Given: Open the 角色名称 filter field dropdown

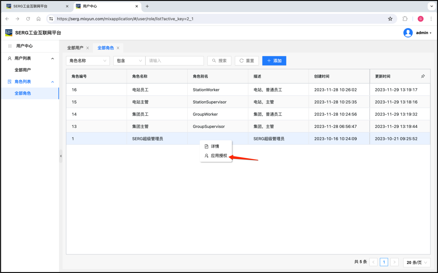Looking at the screenshot, I should 88,61.
